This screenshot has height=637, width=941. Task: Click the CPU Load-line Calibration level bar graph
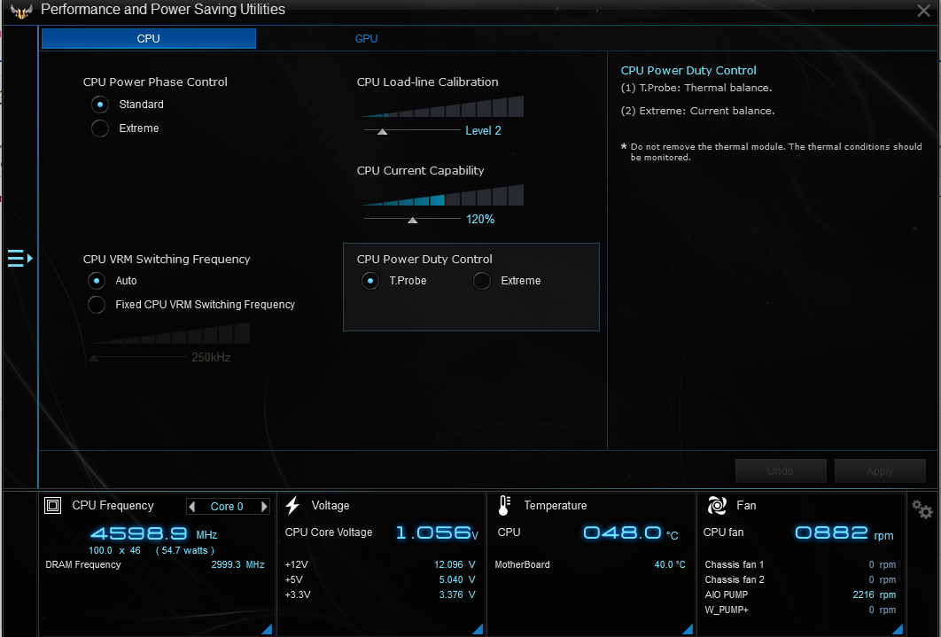coord(443,106)
